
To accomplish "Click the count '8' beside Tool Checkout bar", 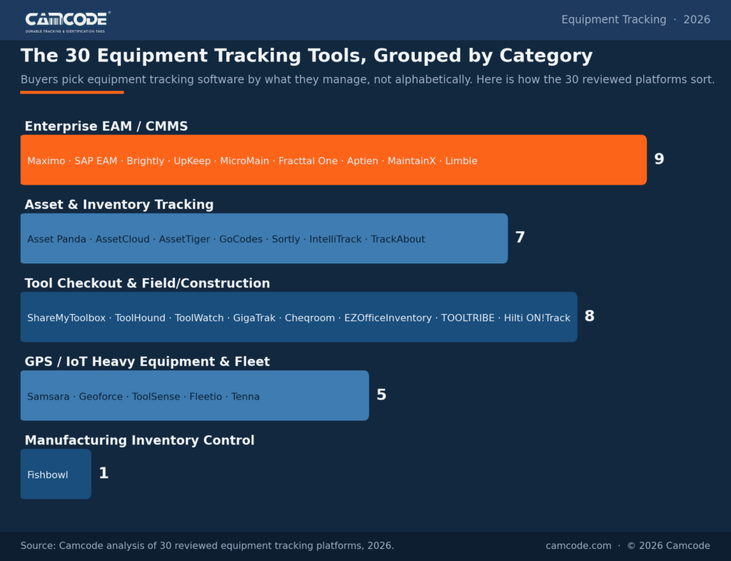I will [589, 316].
